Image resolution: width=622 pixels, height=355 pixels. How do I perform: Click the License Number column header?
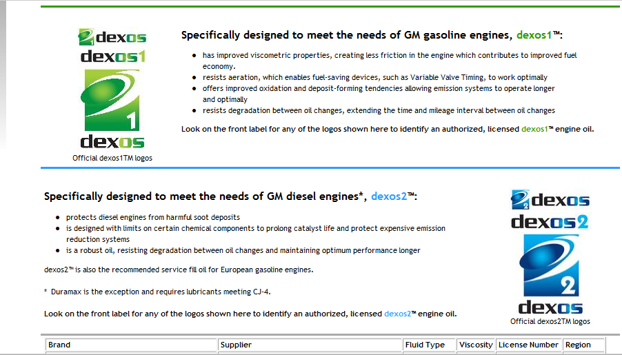(529, 345)
